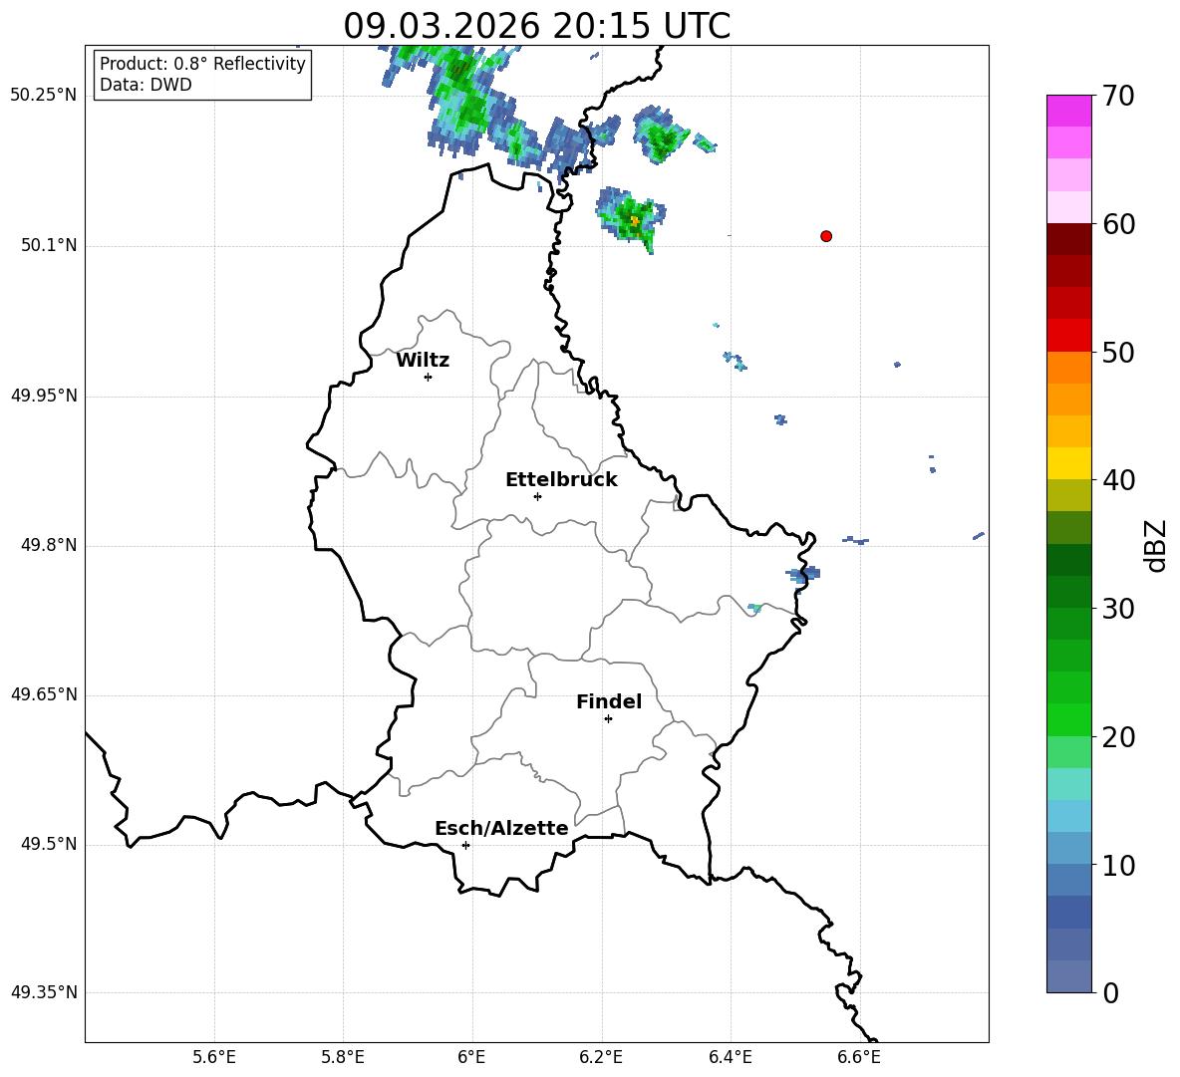The height and width of the screenshot is (1077, 1180).
Task: Click the 49.35°N latitude label
Action: click(x=44, y=992)
